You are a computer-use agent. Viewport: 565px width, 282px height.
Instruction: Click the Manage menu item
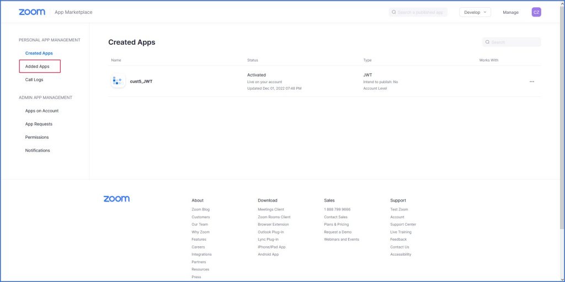click(x=510, y=12)
